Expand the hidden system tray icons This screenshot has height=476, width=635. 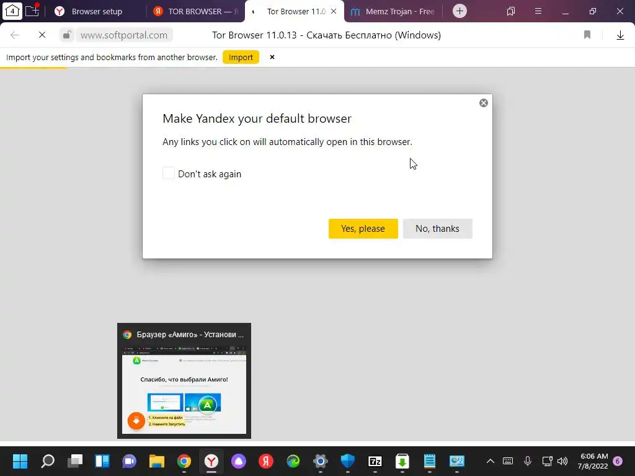coord(491,461)
